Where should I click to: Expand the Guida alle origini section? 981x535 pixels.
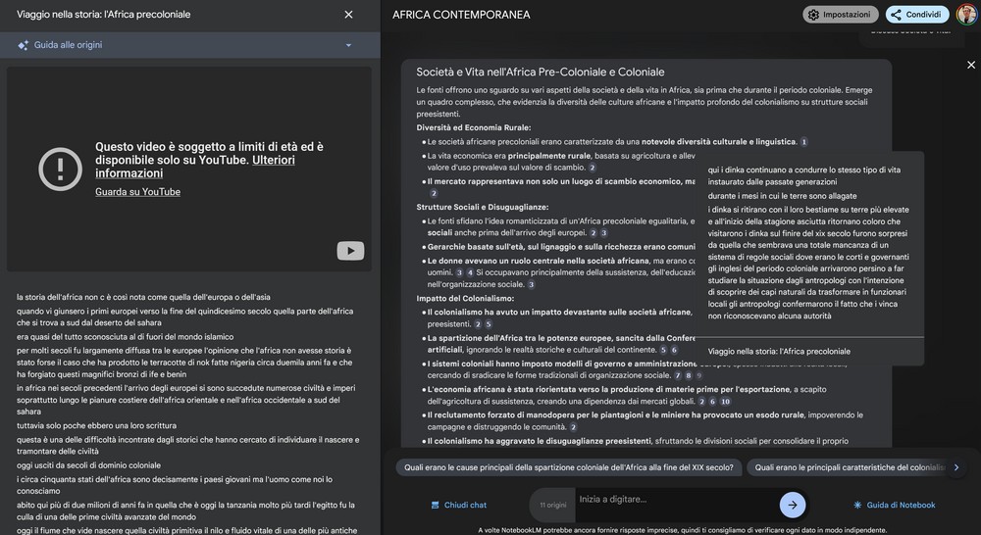pyautogui.click(x=348, y=45)
